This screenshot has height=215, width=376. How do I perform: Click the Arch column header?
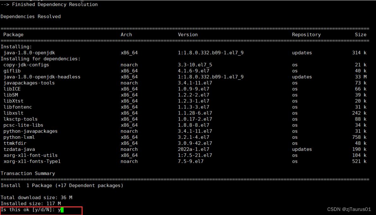pyautogui.click(x=126, y=35)
